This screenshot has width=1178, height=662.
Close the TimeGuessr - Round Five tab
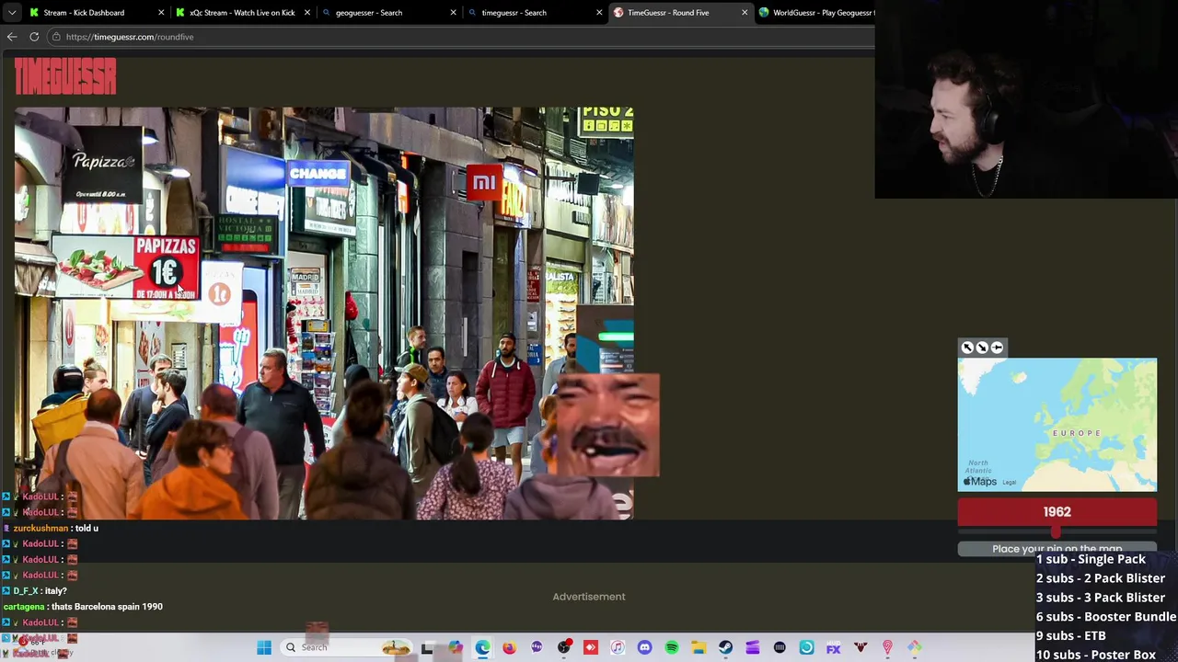click(x=745, y=13)
